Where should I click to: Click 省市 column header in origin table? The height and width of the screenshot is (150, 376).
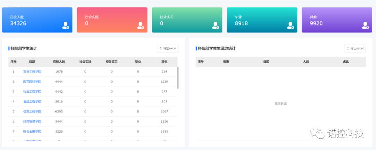point(226,62)
